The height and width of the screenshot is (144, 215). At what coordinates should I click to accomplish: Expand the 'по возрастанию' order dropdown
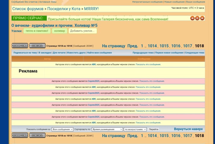tap(135, 129)
